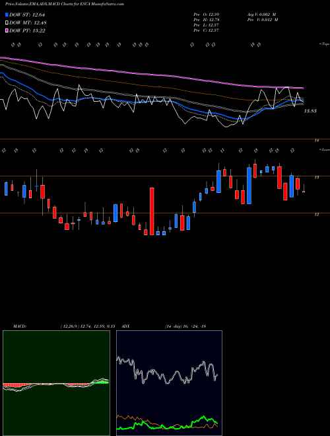Click the 14 price axis label

tap(316, 141)
